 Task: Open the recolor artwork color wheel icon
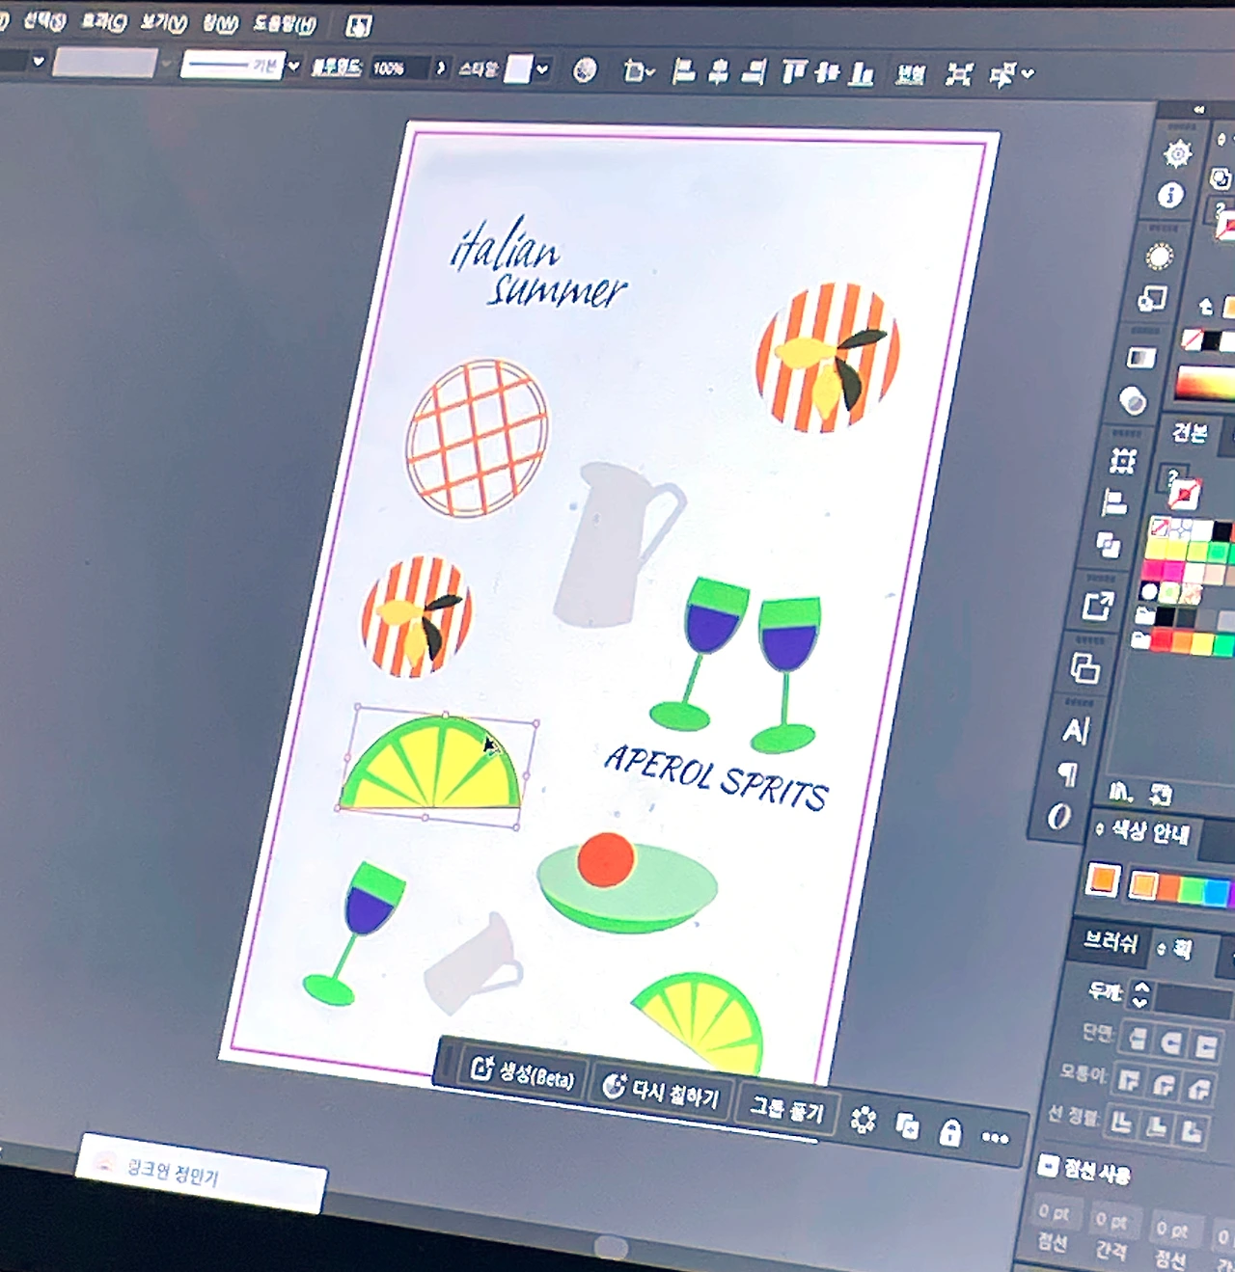tap(585, 69)
